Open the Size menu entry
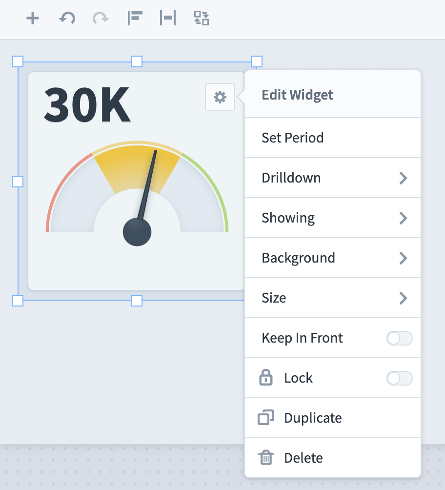Viewport: 445px width, 490px height. (x=333, y=298)
